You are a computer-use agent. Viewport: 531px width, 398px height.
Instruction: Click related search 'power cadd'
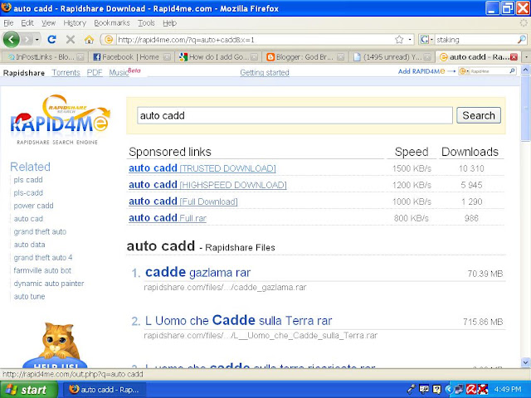click(33, 206)
